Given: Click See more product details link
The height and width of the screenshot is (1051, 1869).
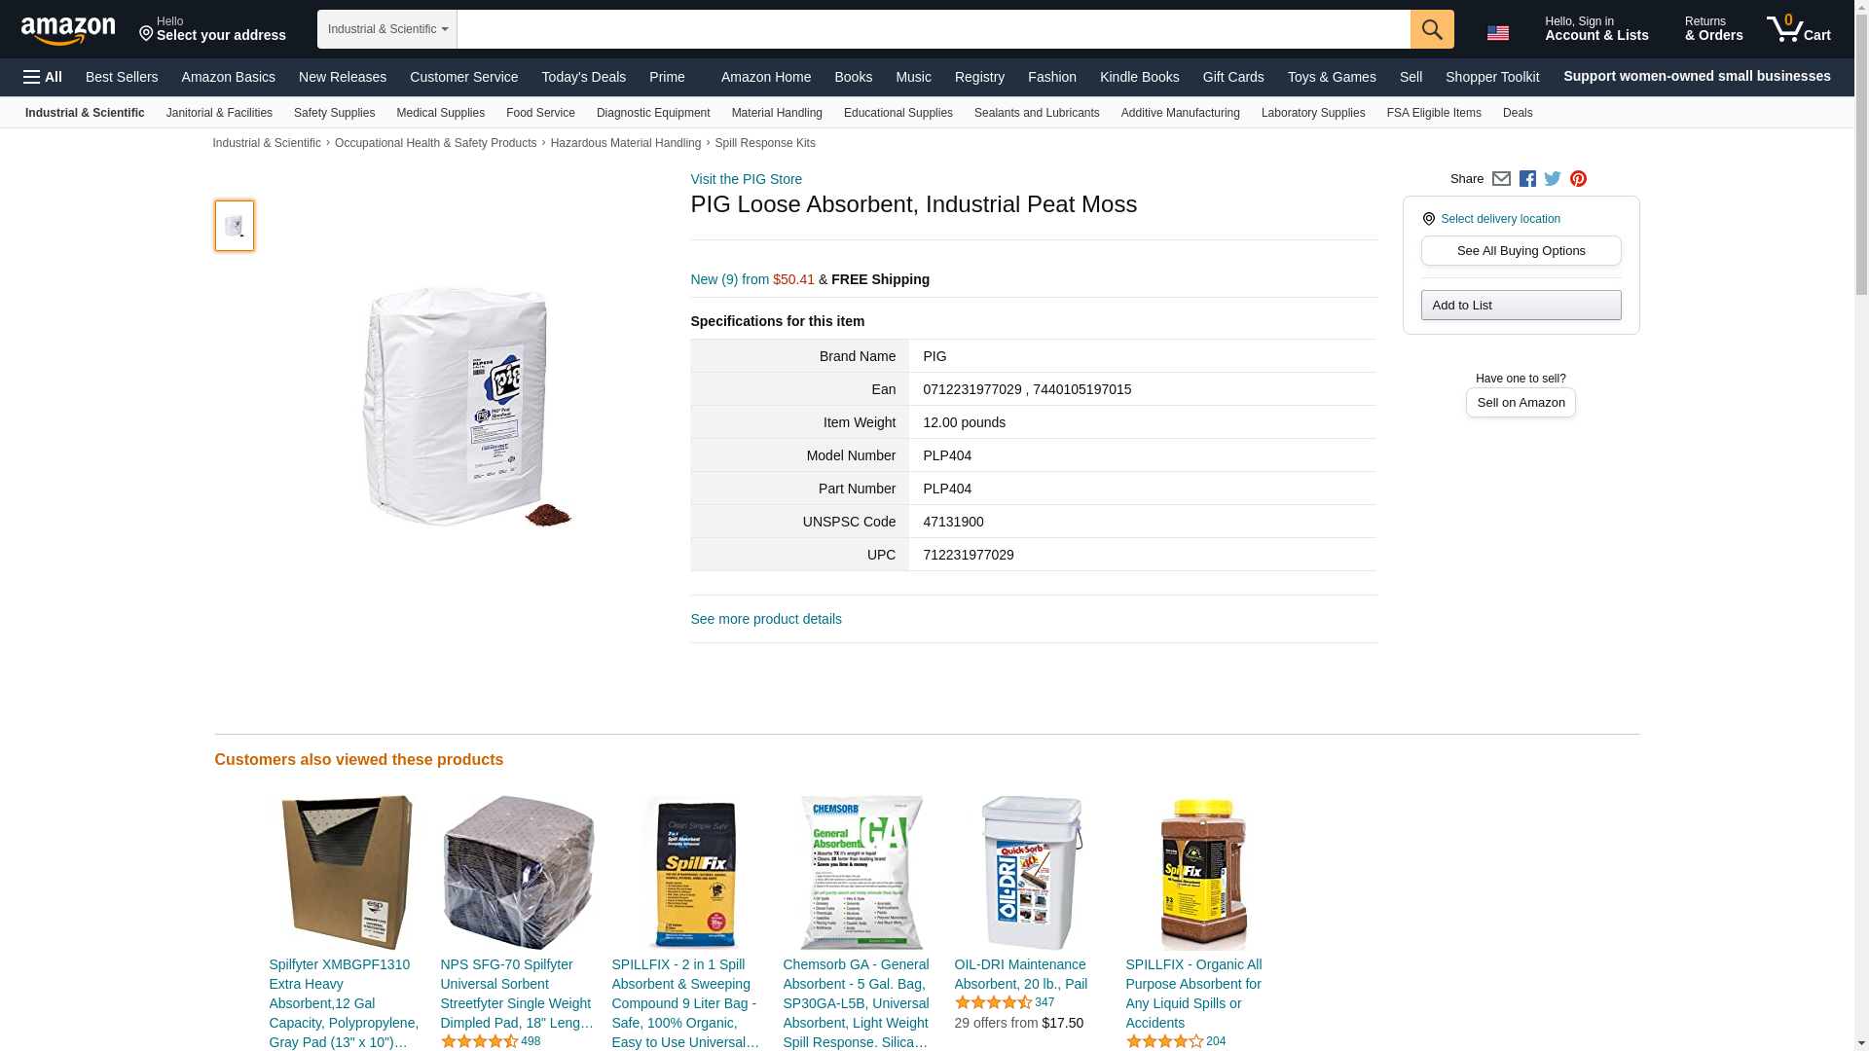Looking at the screenshot, I should (766, 619).
